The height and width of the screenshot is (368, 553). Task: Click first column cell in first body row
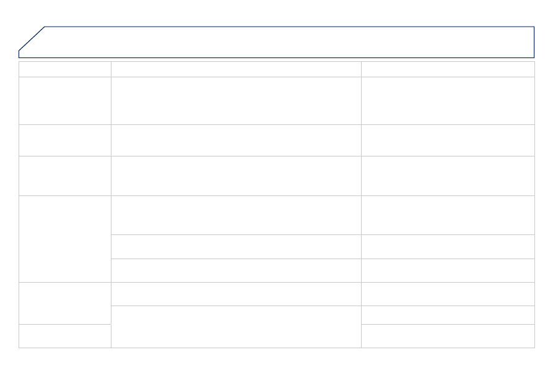pos(65,101)
